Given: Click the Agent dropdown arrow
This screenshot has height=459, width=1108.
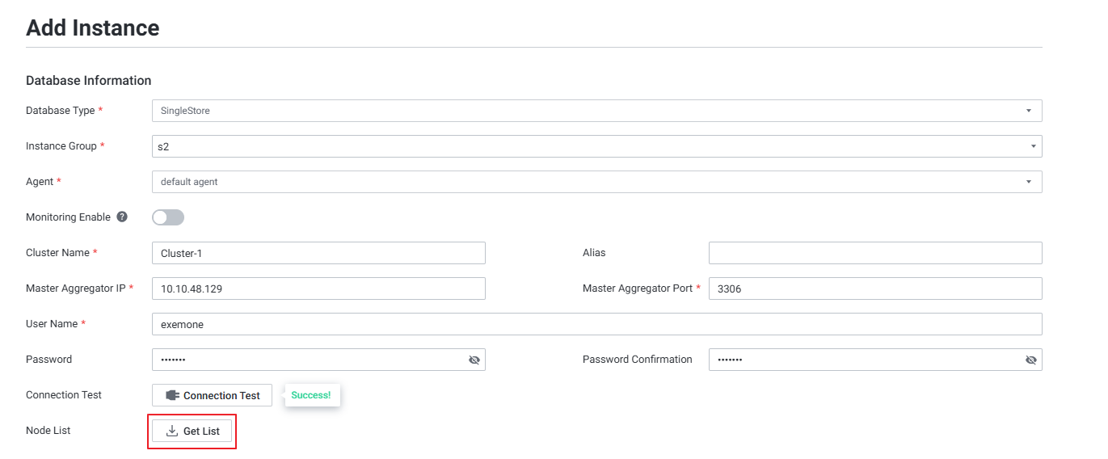Looking at the screenshot, I should (1028, 182).
